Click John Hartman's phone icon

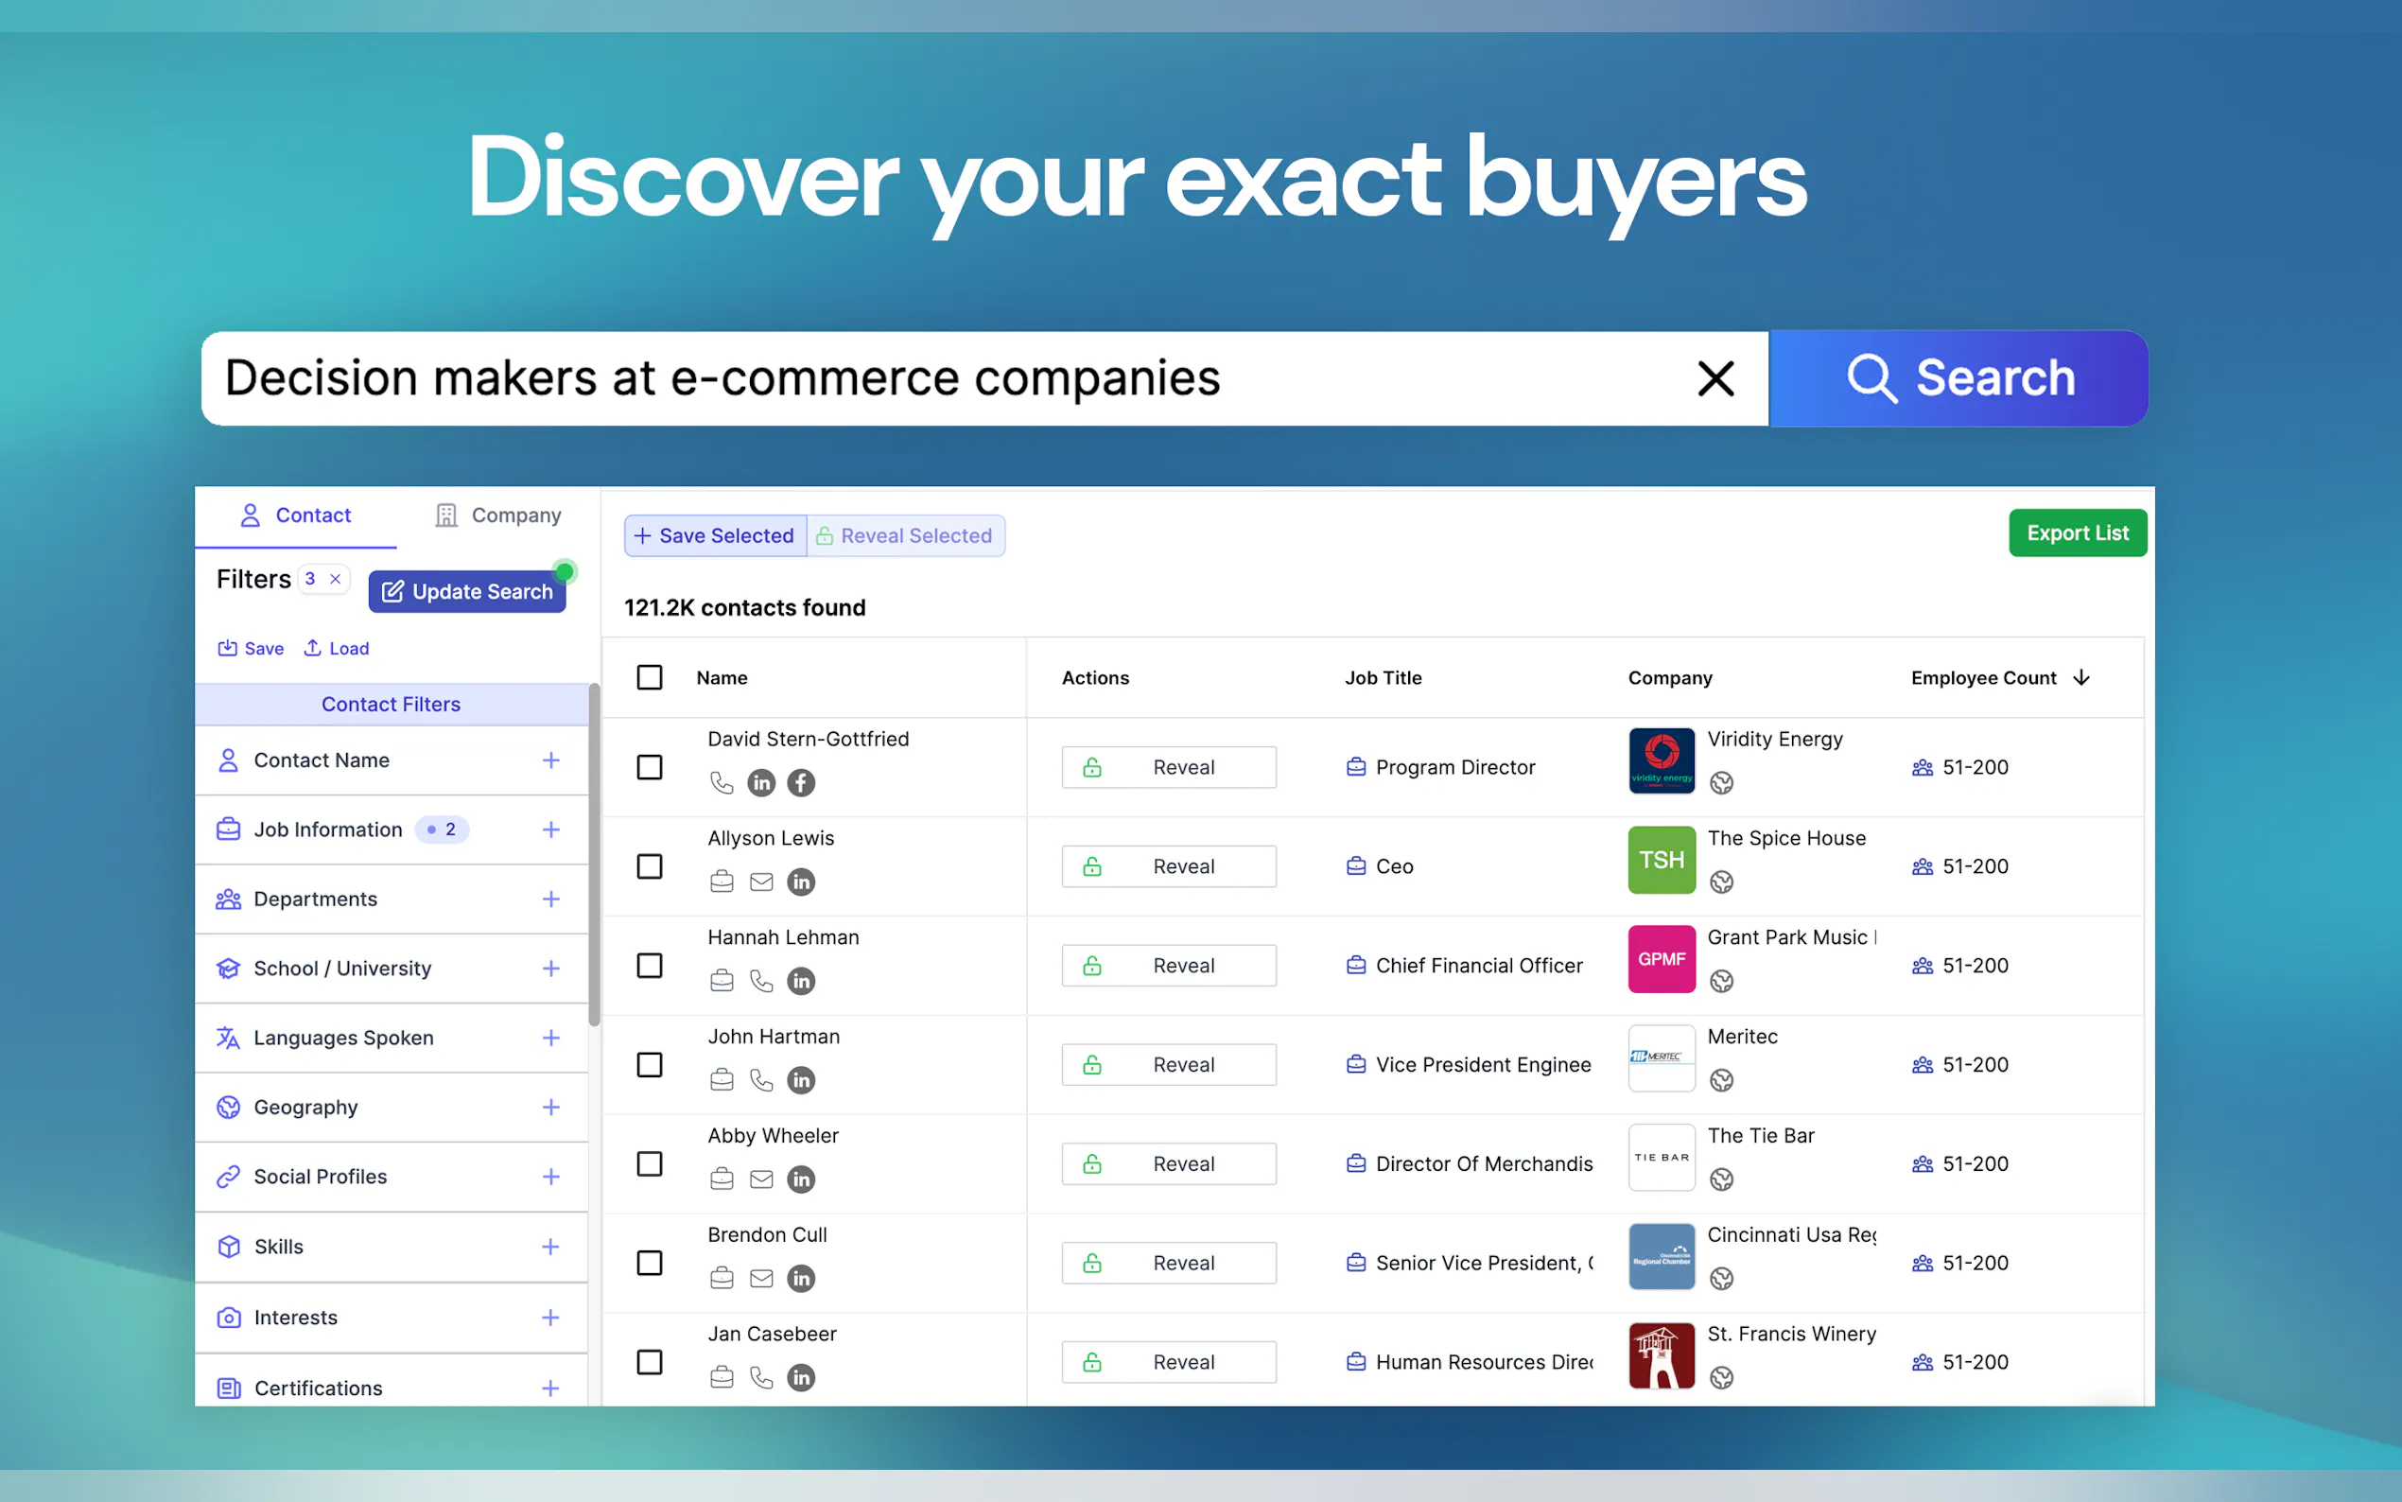[x=760, y=1080]
